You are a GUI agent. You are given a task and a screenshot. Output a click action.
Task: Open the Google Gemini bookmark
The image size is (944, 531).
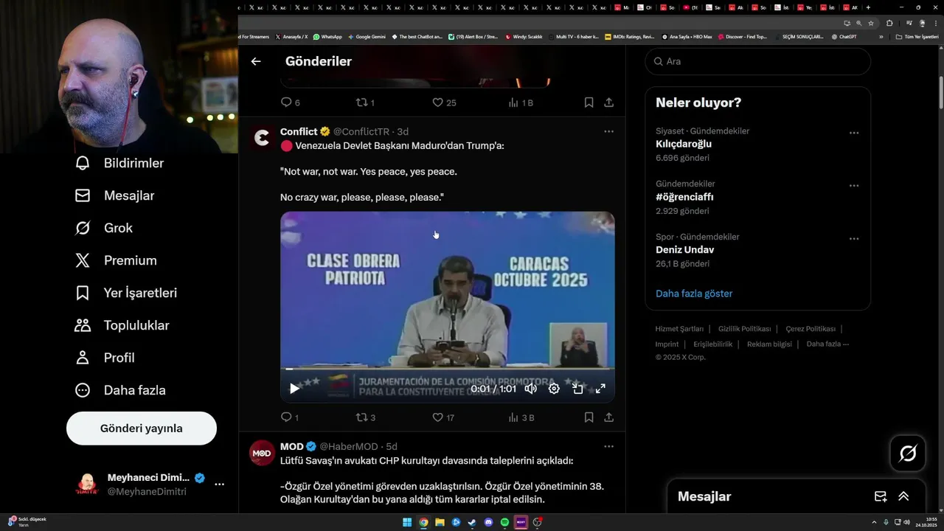coord(367,36)
